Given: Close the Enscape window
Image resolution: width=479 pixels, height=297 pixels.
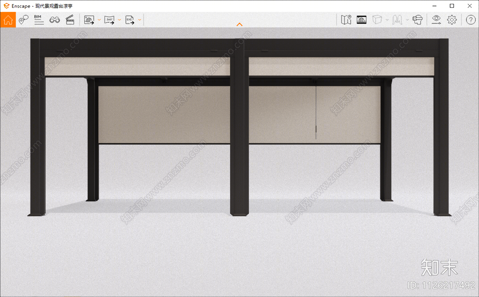Looking at the screenshot, I should point(469,6).
